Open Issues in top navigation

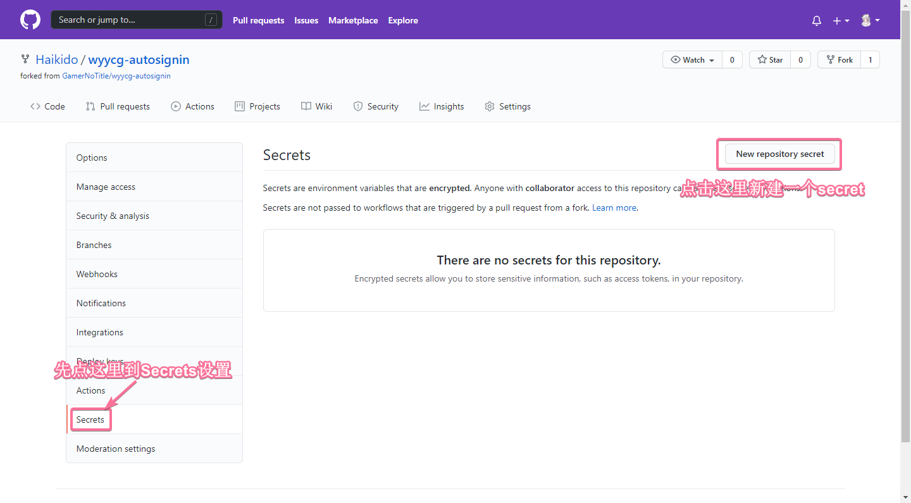[x=306, y=20]
